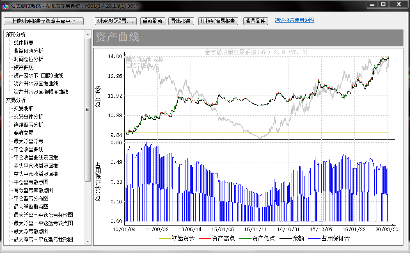This screenshot has width=410, height=253.
Task: Minimize the 公式测试系统 window
Action: click(x=372, y=5)
